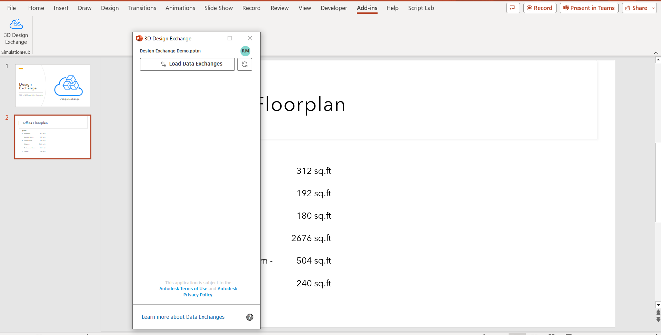Select the Record ribbon tab
This screenshot has height=335, width=661.
tap(251, 8)
